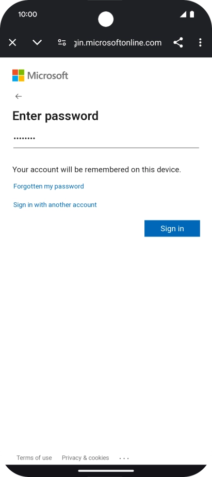Screen dimensions: 212x477
Task: Tap the battery icon in status bar
Action: 192,14
